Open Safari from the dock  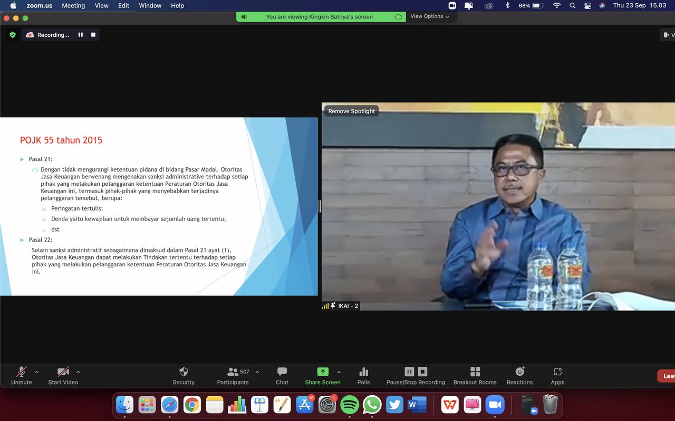[170, 405]
